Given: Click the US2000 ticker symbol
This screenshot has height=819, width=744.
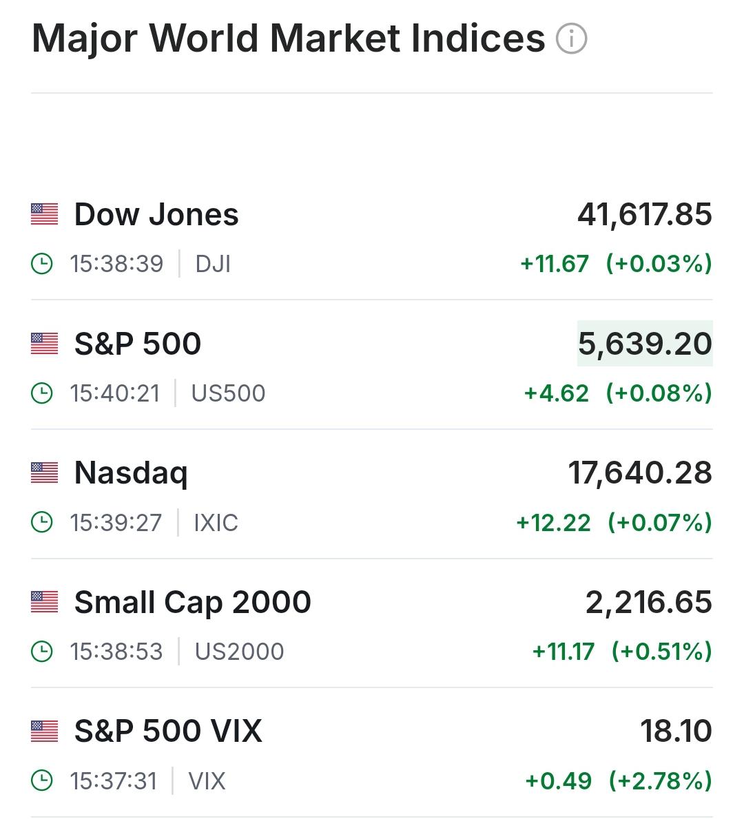Looking at the screenshot, I should pyautogui.click(x=239, y=652).
